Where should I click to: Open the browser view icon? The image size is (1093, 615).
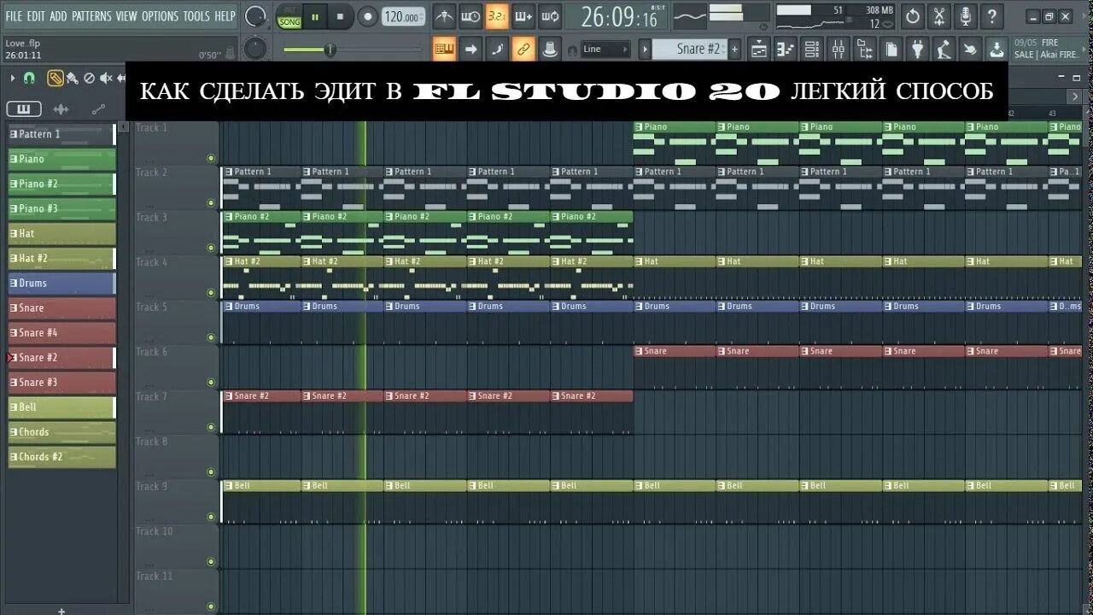pos(864,50)
